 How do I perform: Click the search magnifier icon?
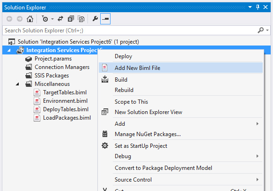pos(260,31)
